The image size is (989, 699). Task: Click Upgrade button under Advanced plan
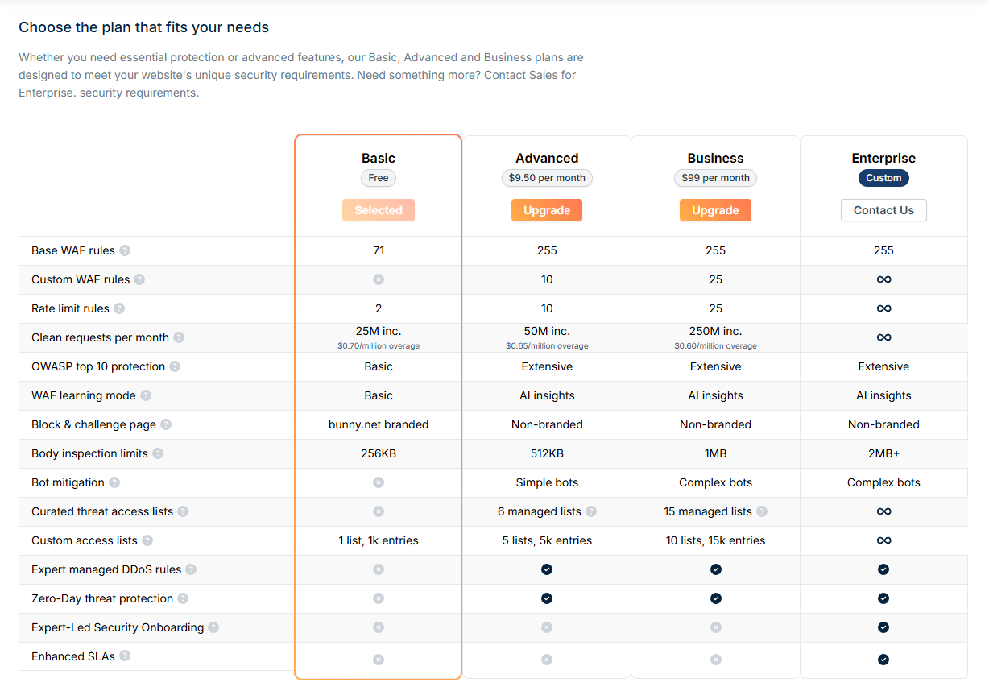[x=547, y=210]
